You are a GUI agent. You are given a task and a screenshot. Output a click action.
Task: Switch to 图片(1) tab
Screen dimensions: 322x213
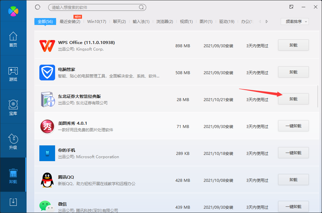tap(206, 22)
